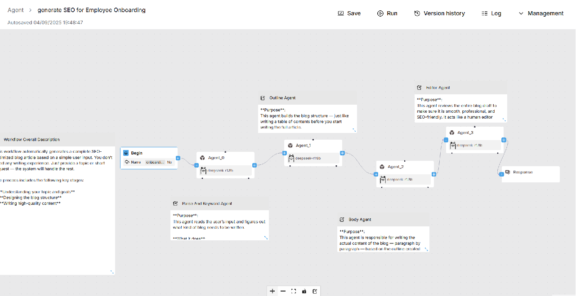Toggle the canvas lock icon

pos(304,291)
